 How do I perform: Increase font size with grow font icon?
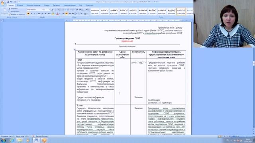click(x=52, y=10)
